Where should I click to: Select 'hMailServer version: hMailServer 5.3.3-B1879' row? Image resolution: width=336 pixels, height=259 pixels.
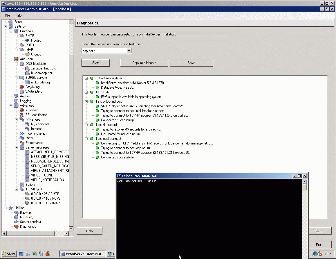132,83
